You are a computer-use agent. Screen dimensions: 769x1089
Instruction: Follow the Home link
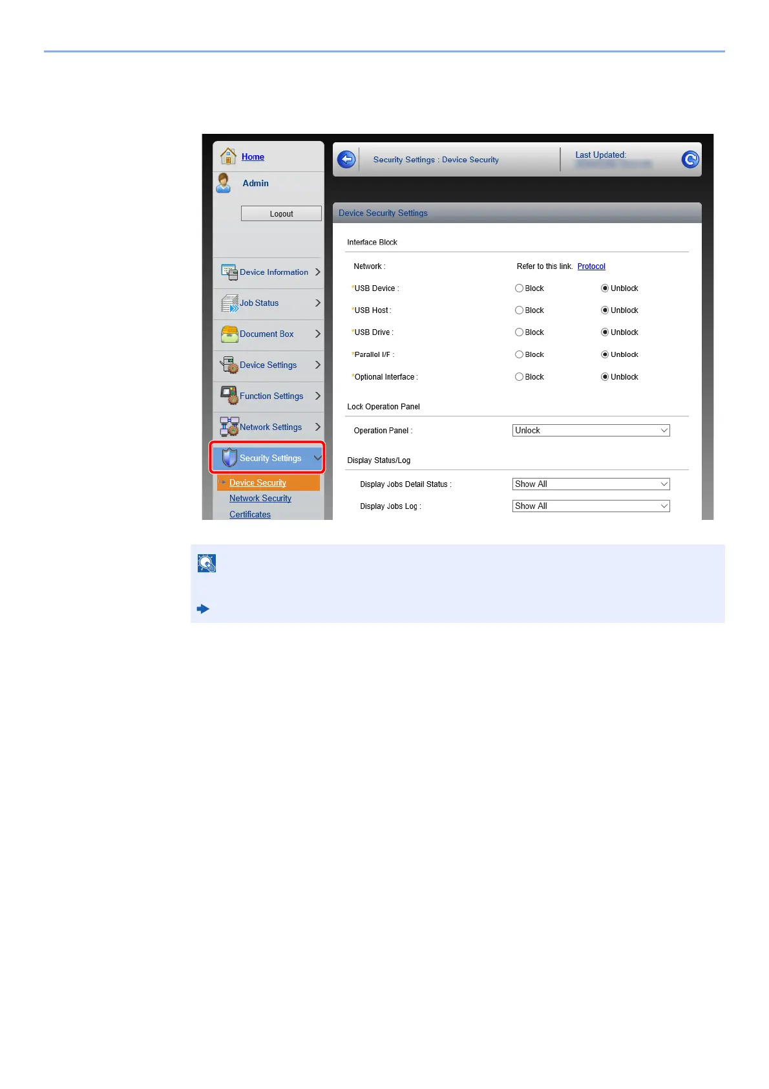click(x=253, y=157)
